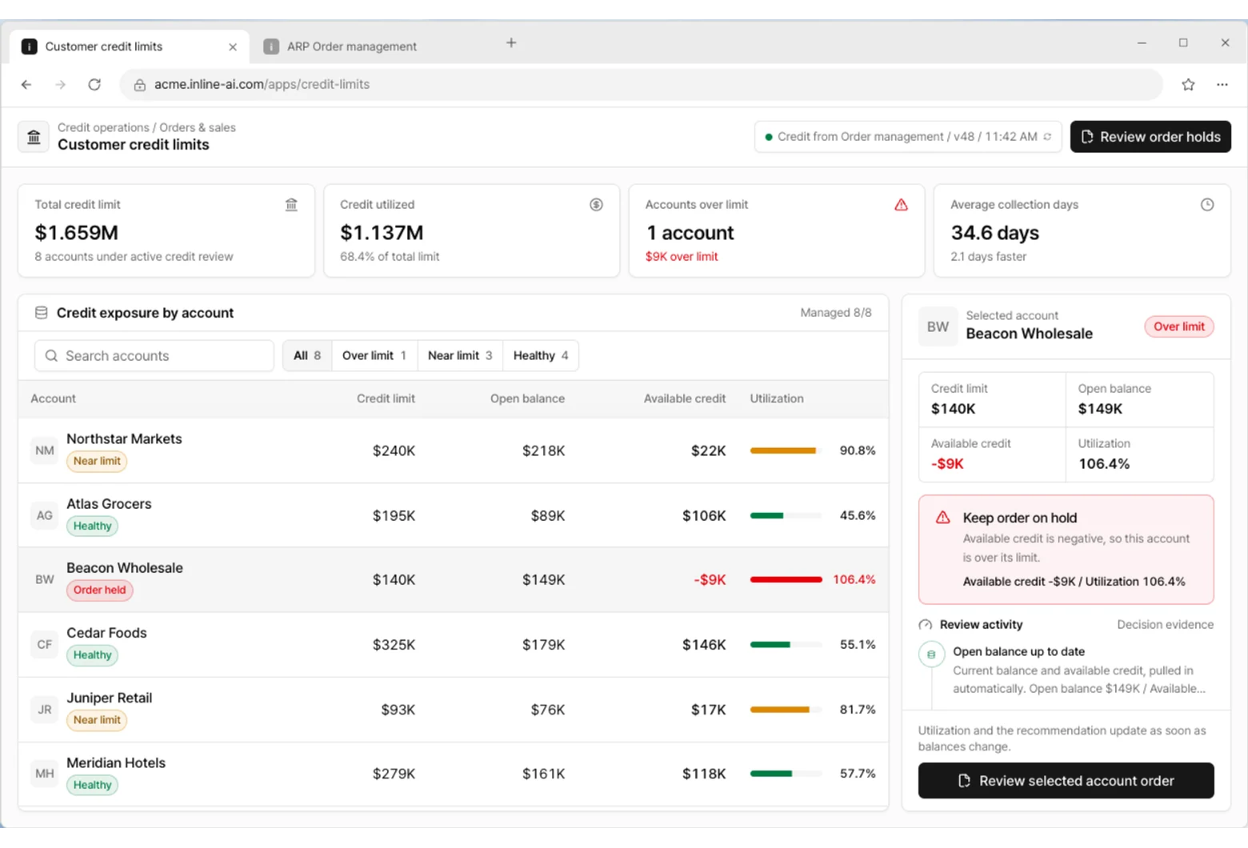Click Northstar Markets utilization bar
Screen dimensions: 1248x848
[786, 450]
